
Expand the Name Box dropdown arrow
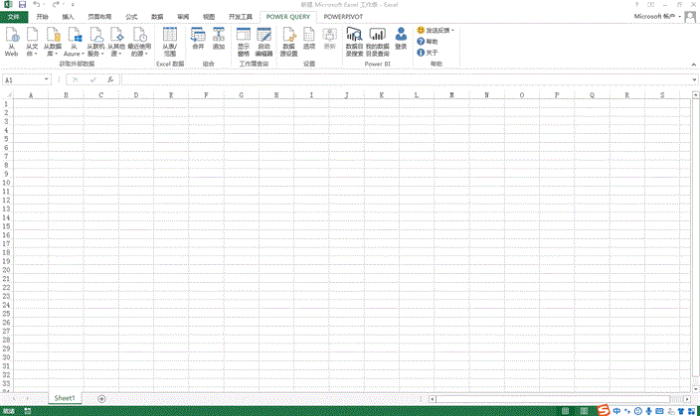(x=47, y=79)
